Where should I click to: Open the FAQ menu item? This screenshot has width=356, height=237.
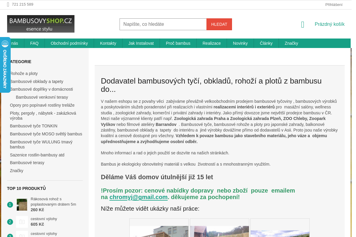[x=34, y=43]
